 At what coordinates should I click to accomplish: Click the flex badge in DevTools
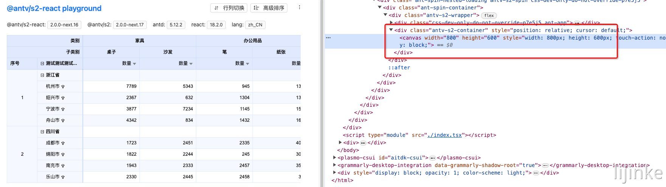tap(489, 15)
